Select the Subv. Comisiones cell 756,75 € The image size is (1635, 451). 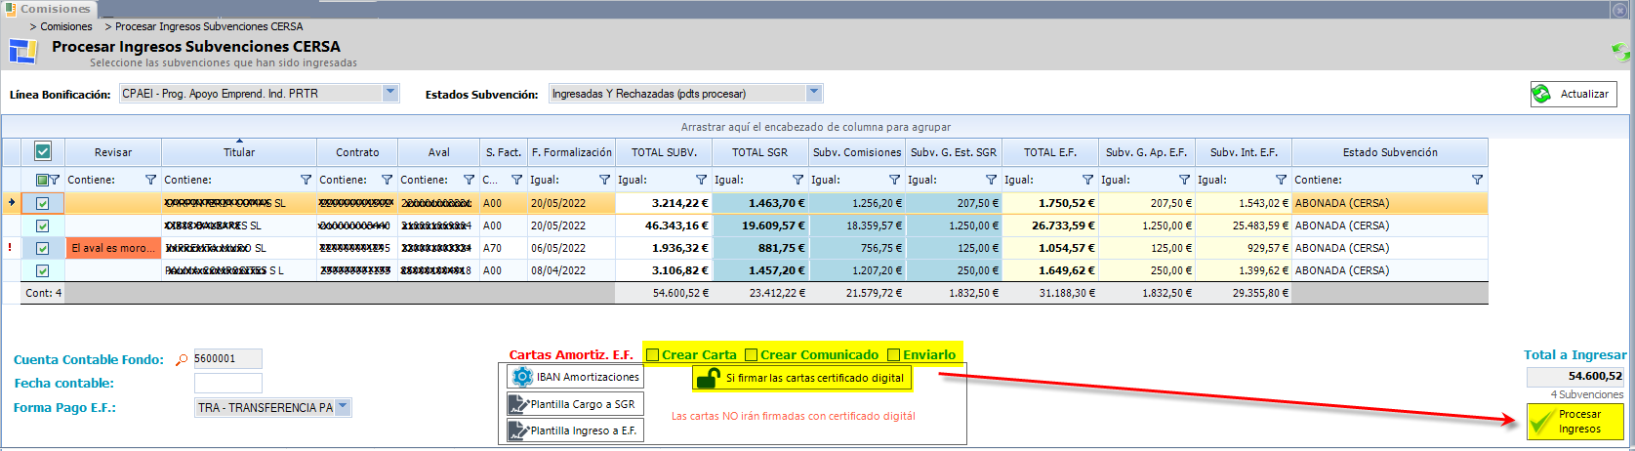click(x=857, y=248)
